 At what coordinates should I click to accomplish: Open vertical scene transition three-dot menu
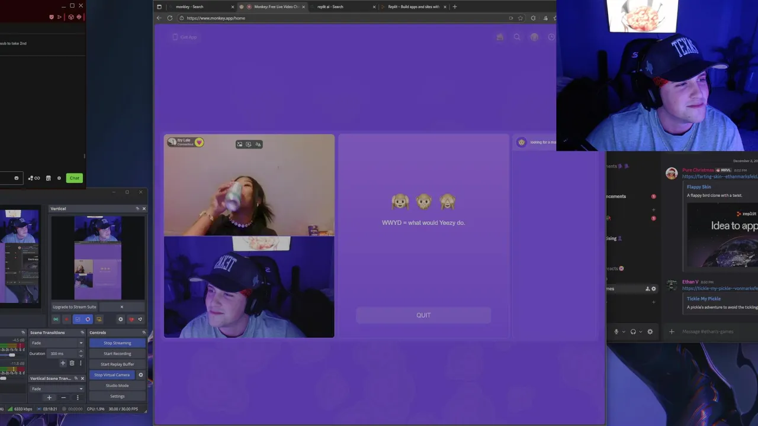point(78,398)
